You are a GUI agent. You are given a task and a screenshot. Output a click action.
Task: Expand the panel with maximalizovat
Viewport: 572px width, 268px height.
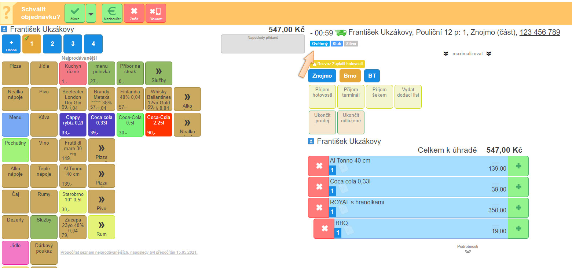coord(466,53)
